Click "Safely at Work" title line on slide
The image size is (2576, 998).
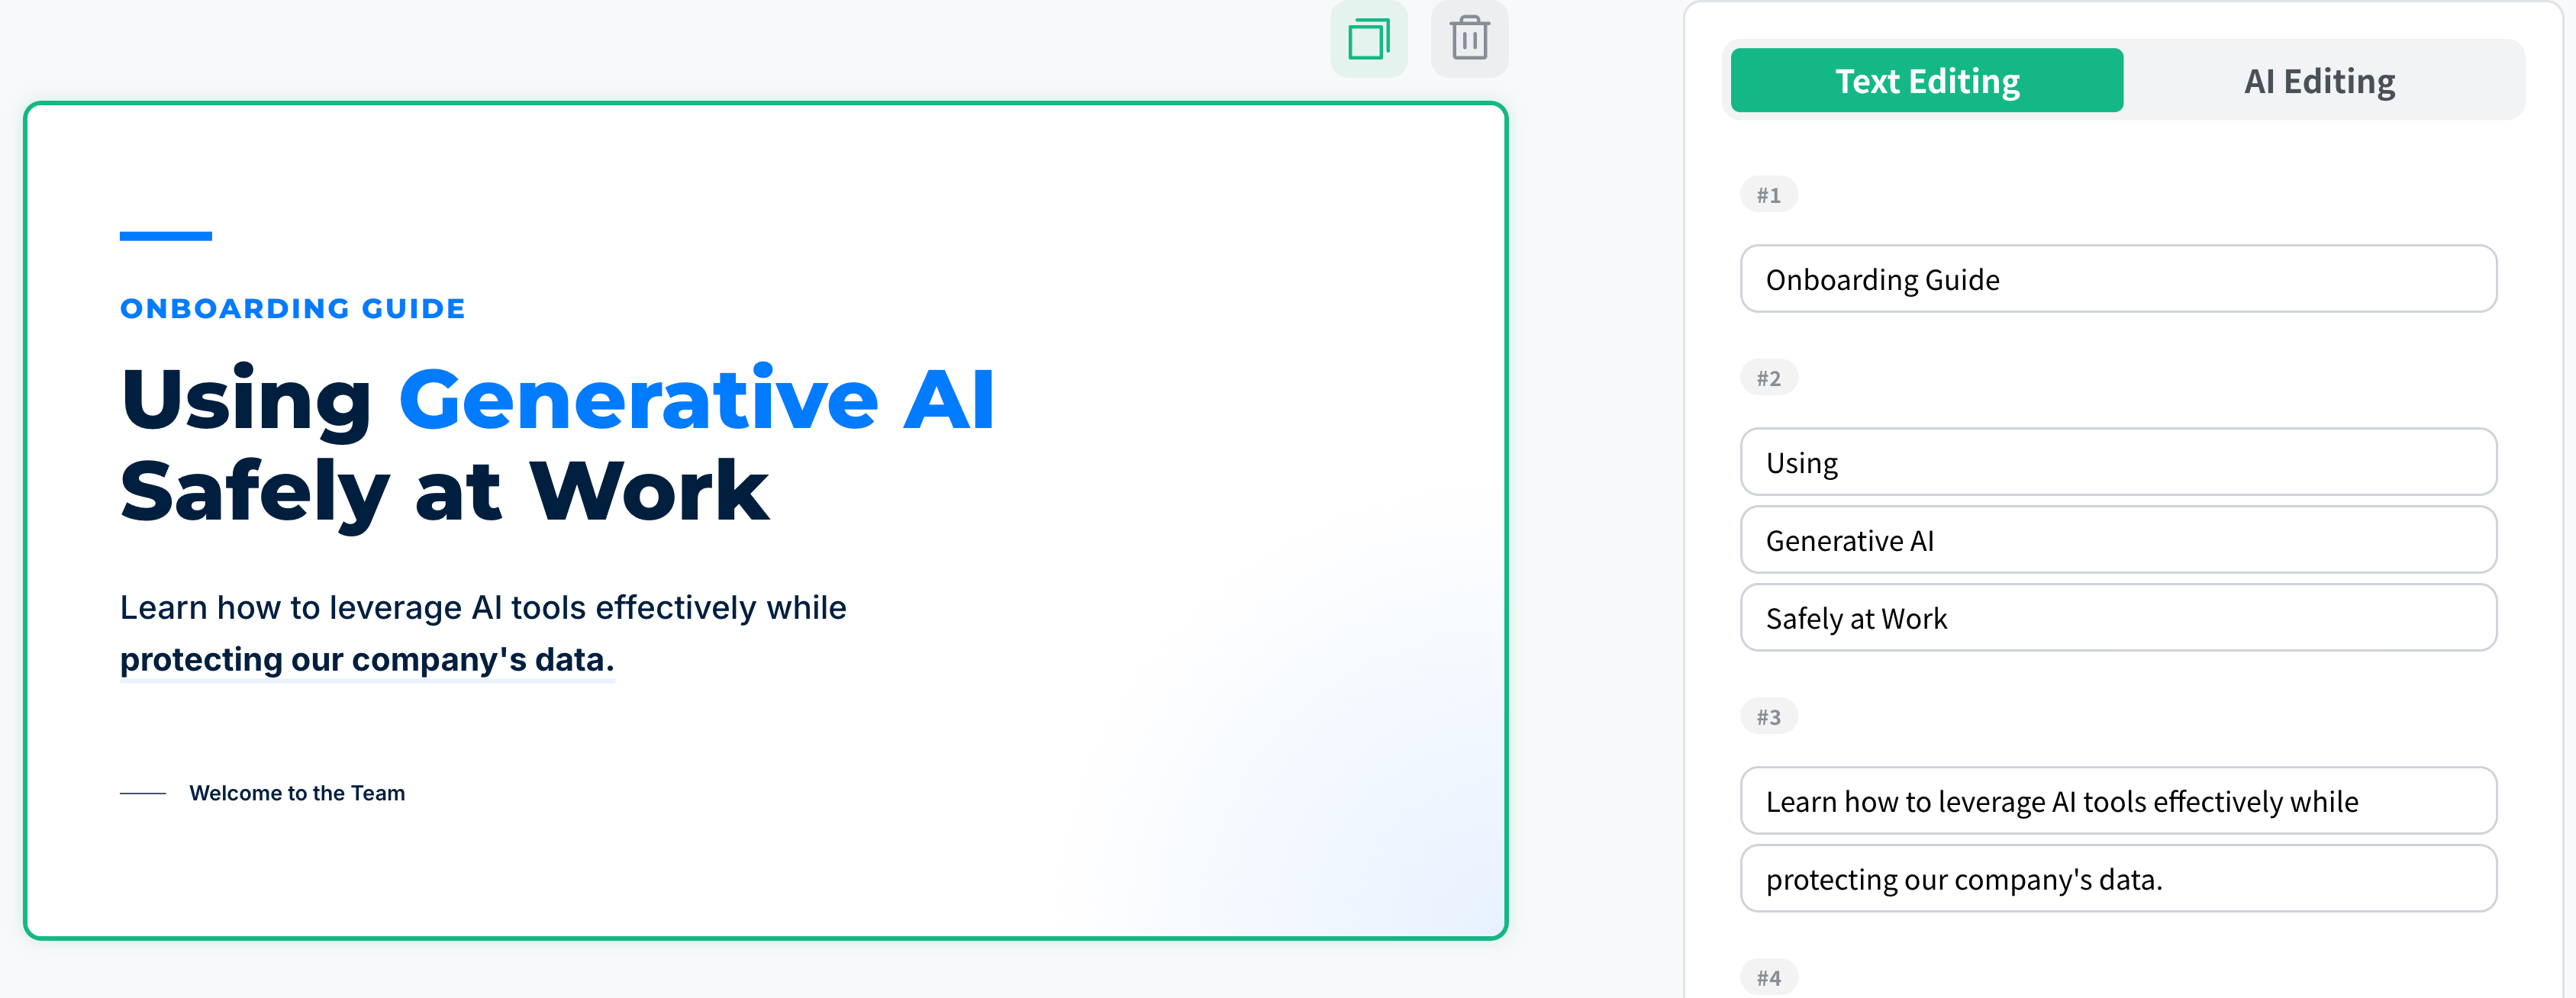click(x=445, y=491)
